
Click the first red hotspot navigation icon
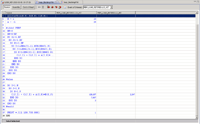(48, 7)
